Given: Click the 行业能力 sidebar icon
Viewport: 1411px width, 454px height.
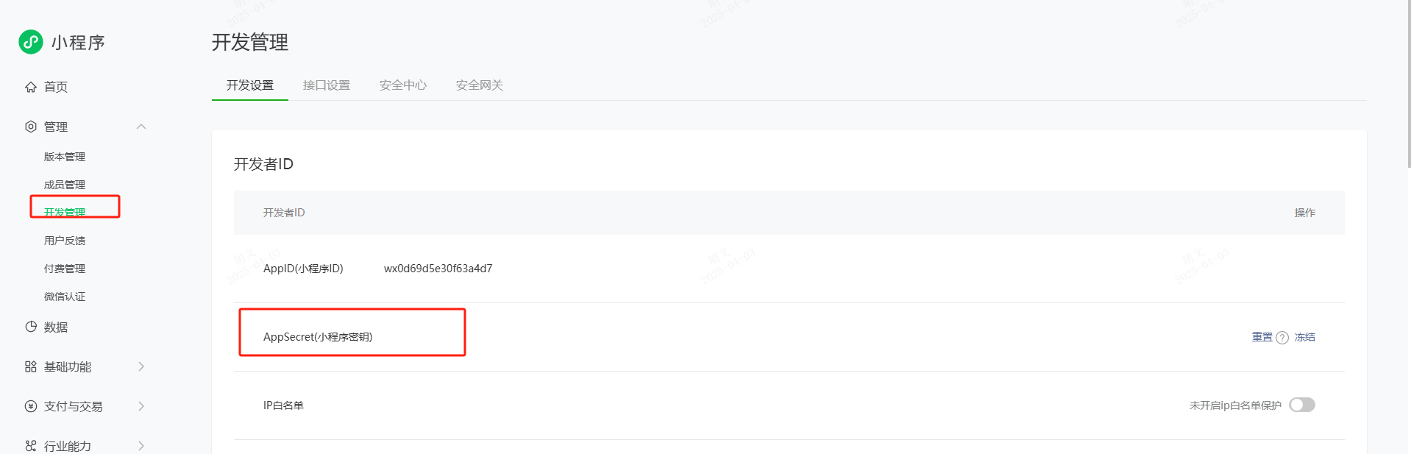Looking at the screenshot, I should coord(29,444).
